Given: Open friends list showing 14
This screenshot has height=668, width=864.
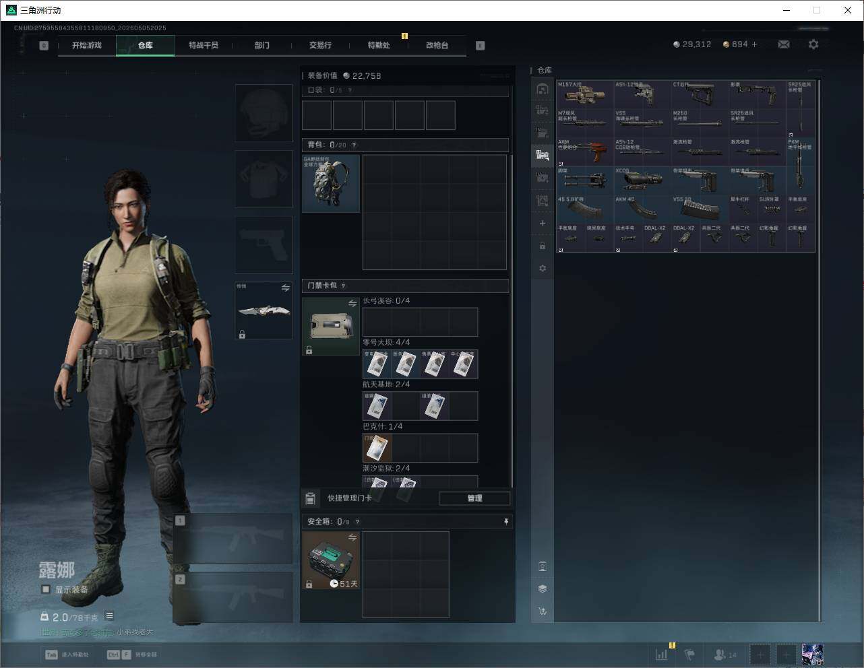Looking at the screenshot, I should 725,654.
